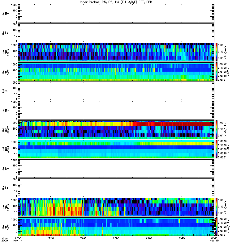Select the tha fbk scm1 spectrogram panel
Viewport: 232px width, 247px height.
coord(116,72)
